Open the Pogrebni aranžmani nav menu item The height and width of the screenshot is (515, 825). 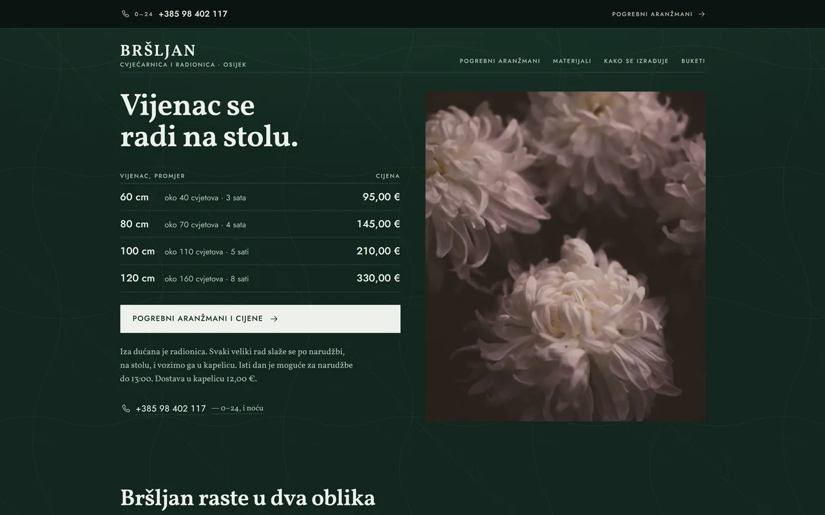[x=500, y=61]
